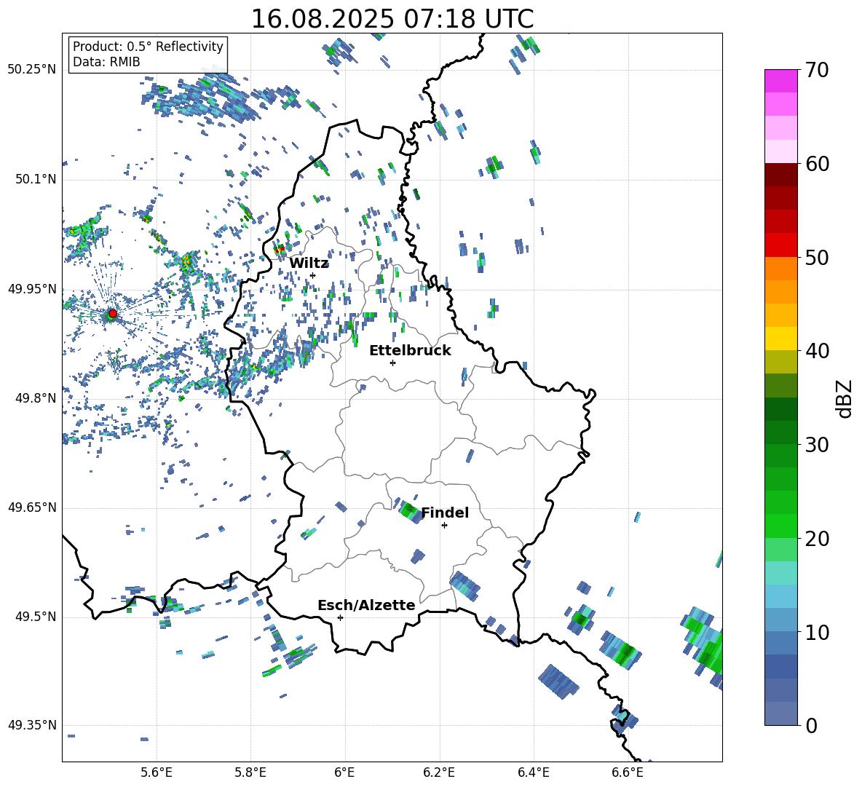Click the colorbar tick label 50
The image size is (862, 787).
[818, 257]
